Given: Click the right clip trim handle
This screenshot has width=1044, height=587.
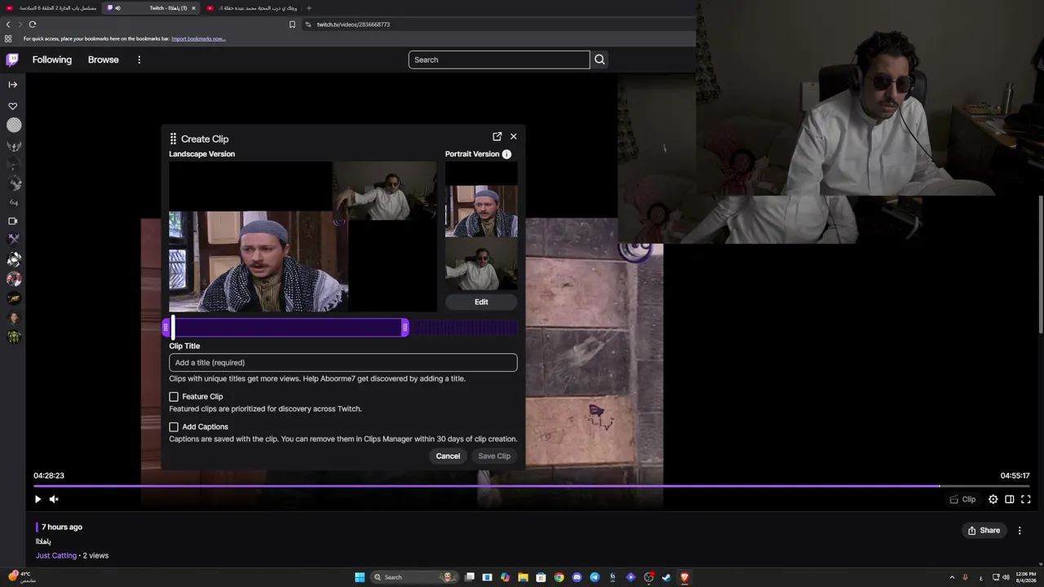Looking at the screenshot, I should 405,328.
